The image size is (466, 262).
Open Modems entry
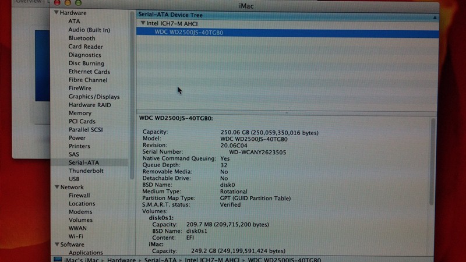point(80,212)
